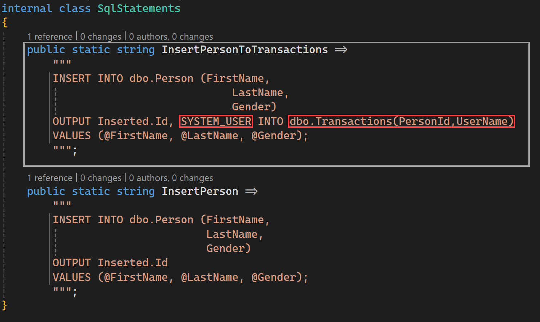Click '0 changes' CodeLens above InsertPerson property

coord(101,178)
